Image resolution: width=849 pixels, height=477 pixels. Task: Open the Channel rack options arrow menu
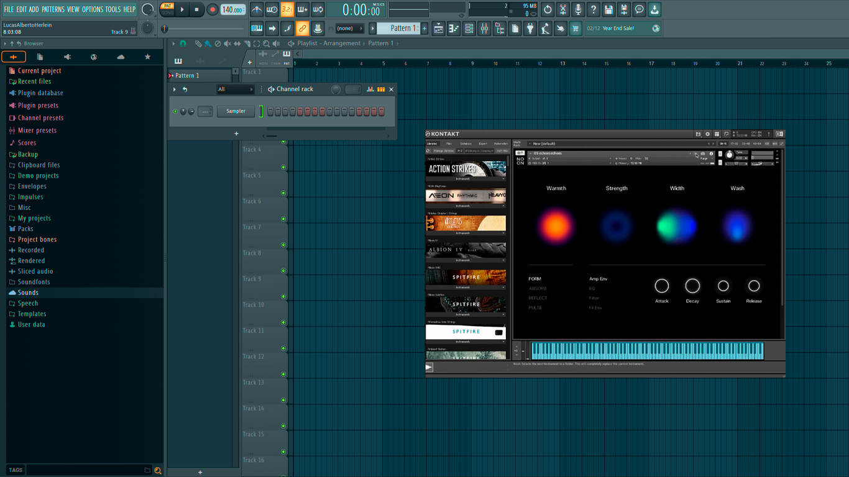(175, 89)
